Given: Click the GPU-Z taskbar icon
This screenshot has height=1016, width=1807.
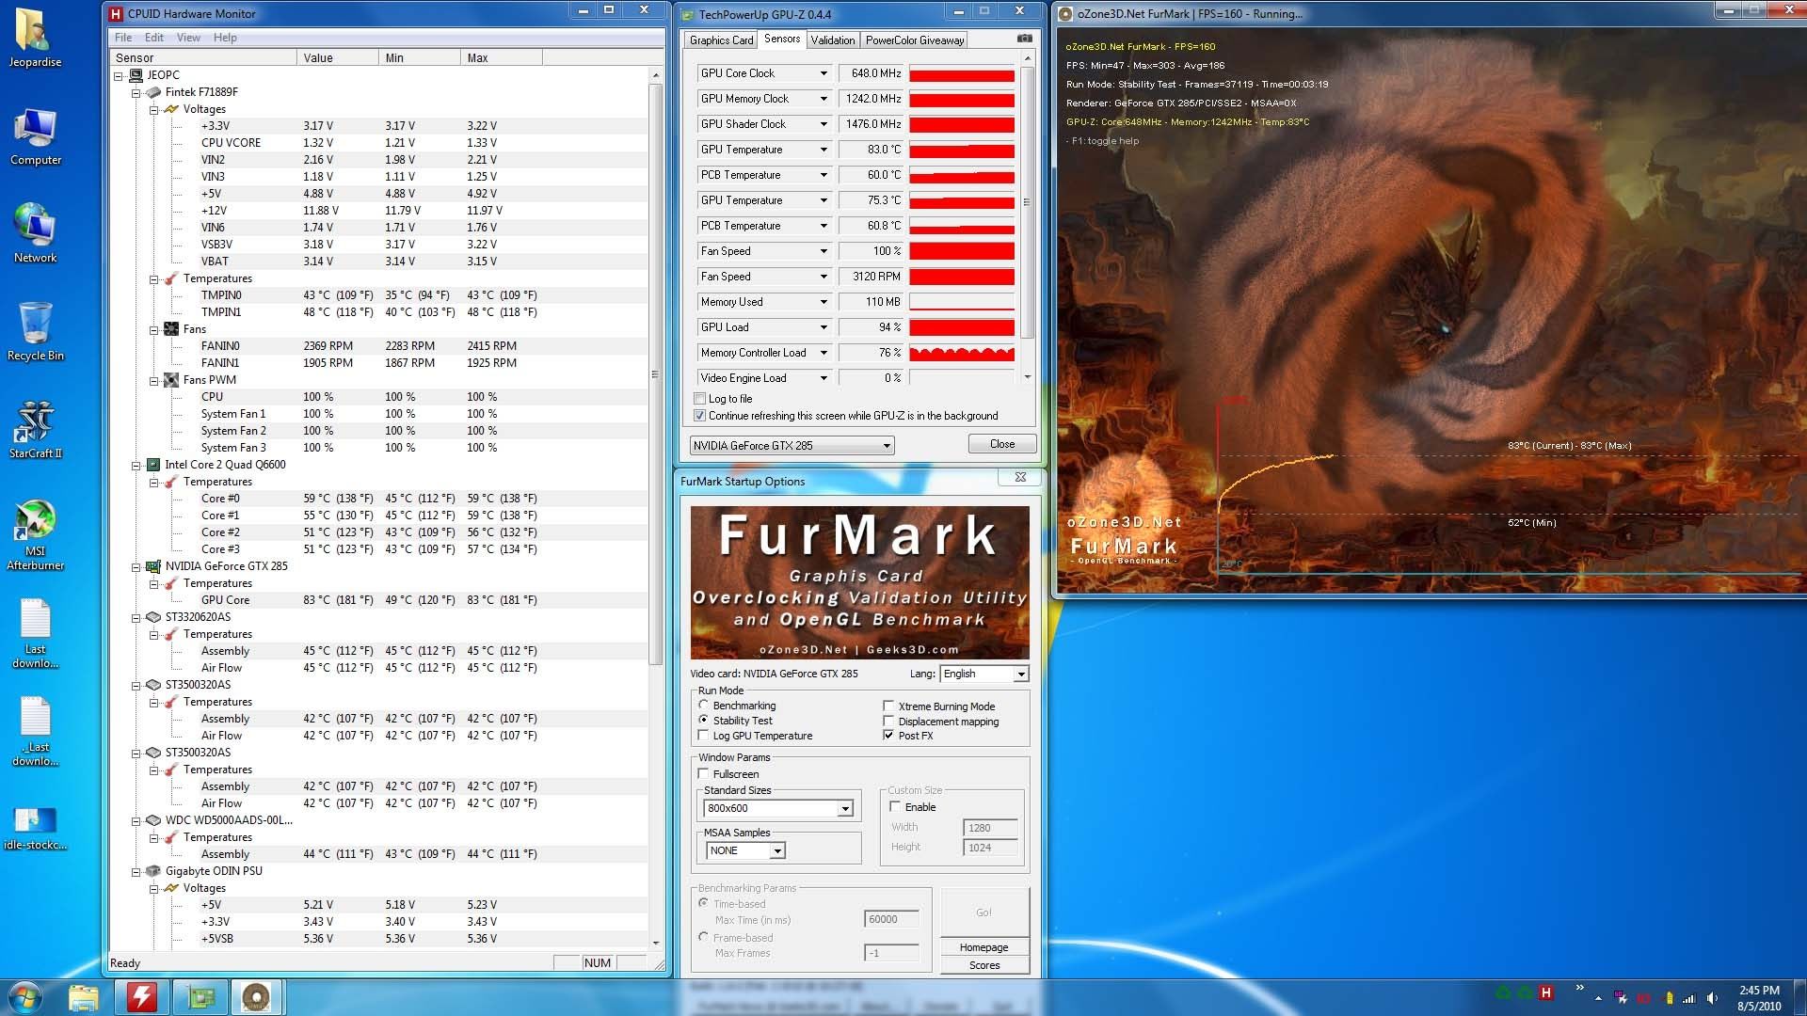Looking at the screenshot, I should tap(200, 996).
